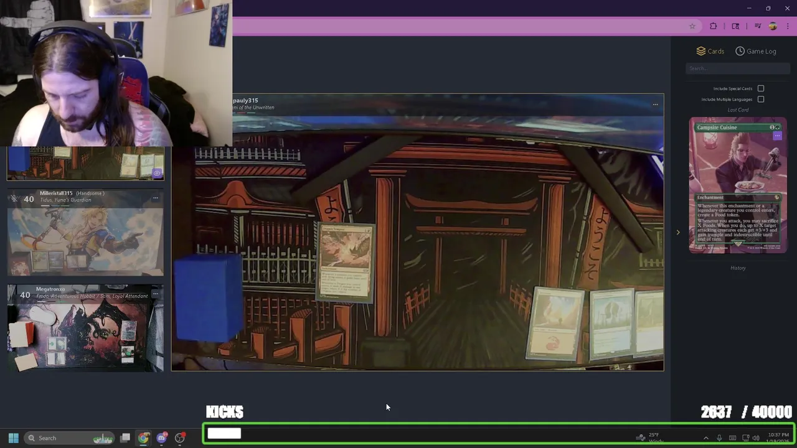Click the taskbar Search box
Viewport: 797px width, 448px height.
[69, 438]
